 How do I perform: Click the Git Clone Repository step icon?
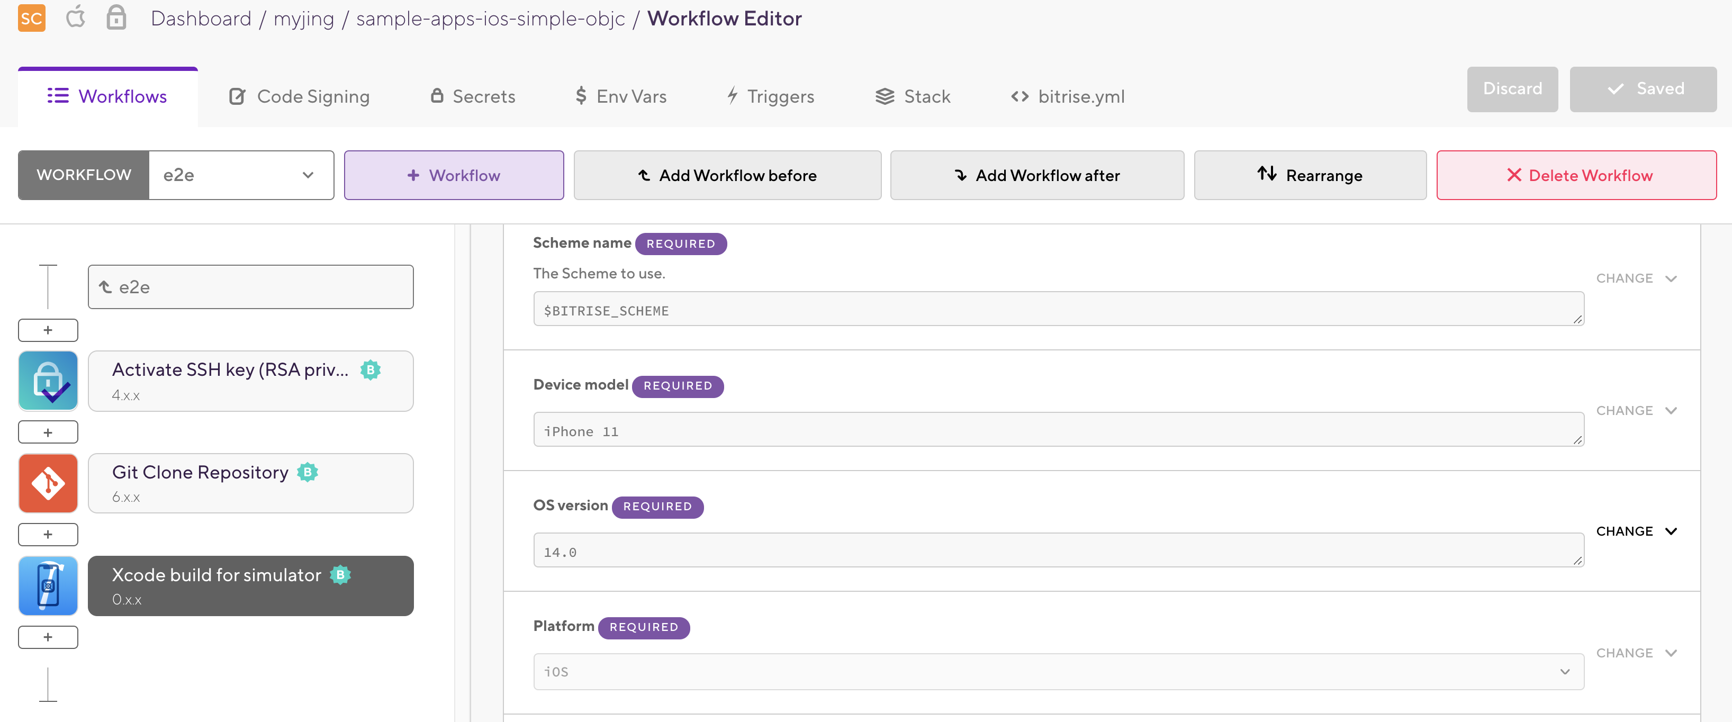48,483
